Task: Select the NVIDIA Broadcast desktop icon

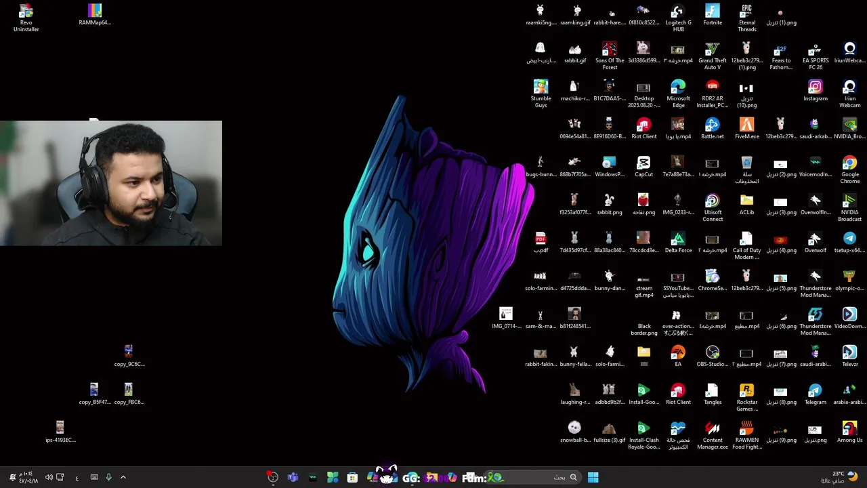Action: [x=849, y=207]
